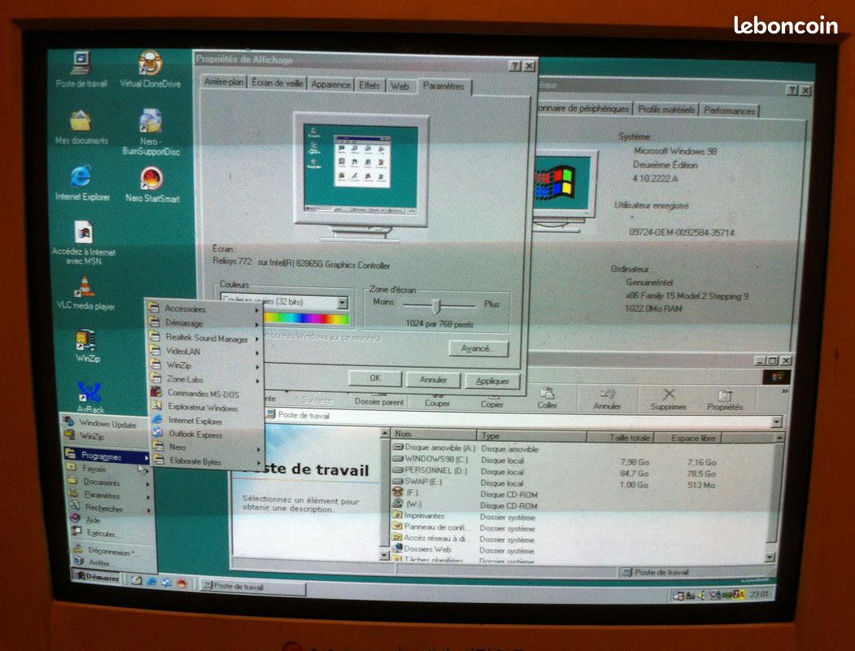The width and height of the screenshot is (855, 651).
Task: Select the SWAP (E:) drive
Action: [418, 482]
